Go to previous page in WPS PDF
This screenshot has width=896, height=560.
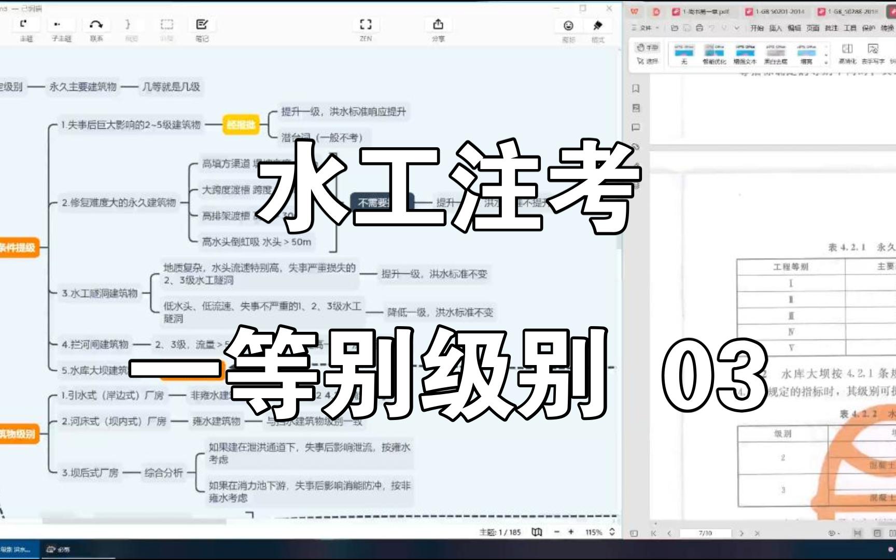669,533
